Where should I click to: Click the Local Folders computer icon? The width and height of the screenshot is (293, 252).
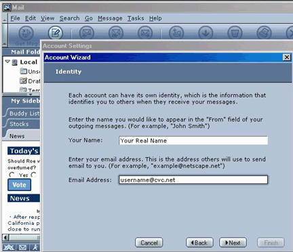coord(15,62)
